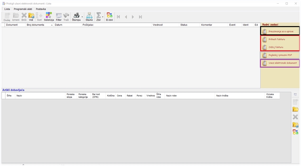The height and width of the screenshot is (166, 301).
Task: Expand the Zbir dropdown arrow
Action: click(x=103, y=17)
